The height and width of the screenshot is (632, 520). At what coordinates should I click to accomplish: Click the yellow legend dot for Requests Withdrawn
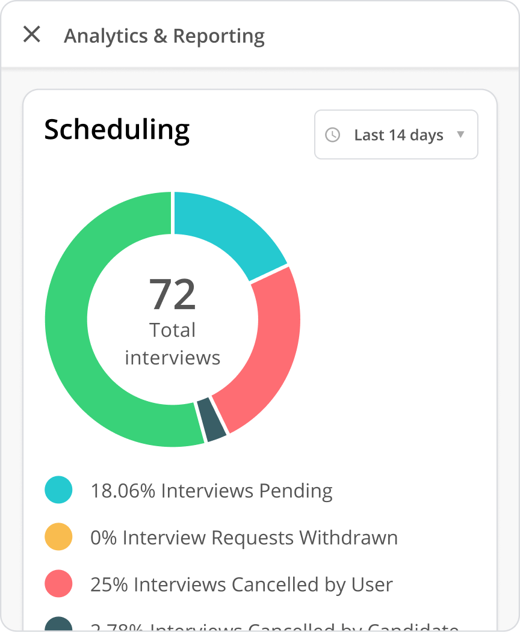pos(58,536)
